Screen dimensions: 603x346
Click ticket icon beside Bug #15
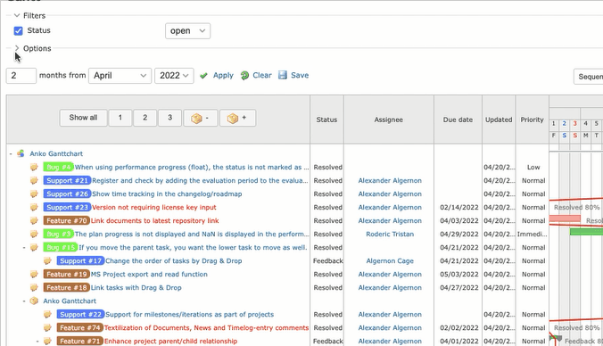click(34, 248)
